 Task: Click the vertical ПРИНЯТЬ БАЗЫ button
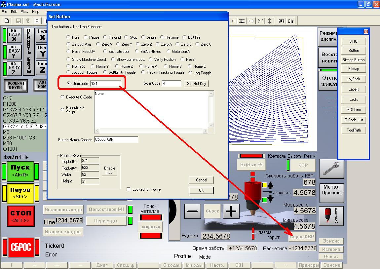tap(29, 51)
